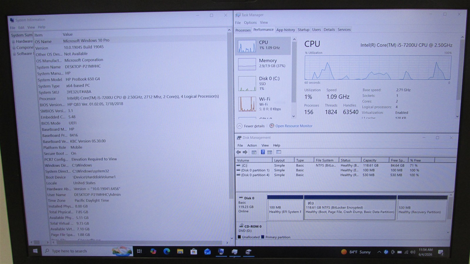
Task: Switch to Task Manager via taskbar icon
Action: pyautogui.click(x=234, y=252)
